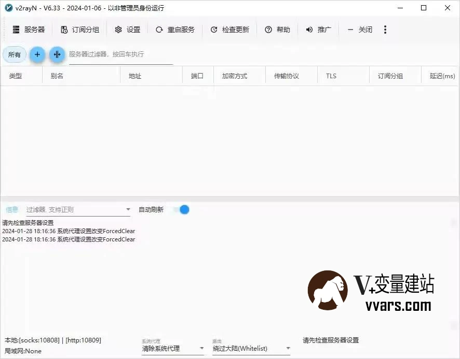The height and width of the screenshot is (359, 460).
Task: Click the blue plus add button
Action: (37, 54)
